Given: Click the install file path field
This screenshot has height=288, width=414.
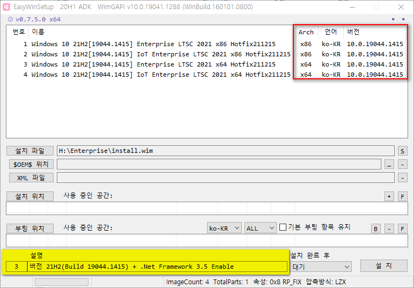Looking at the screenshot, I should [x=225, y=151].
